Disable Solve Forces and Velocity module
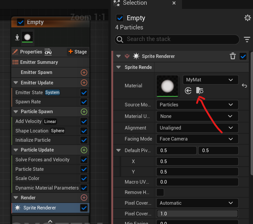The width and height of the screenshot is (253, 224). [x=84, y=160]
